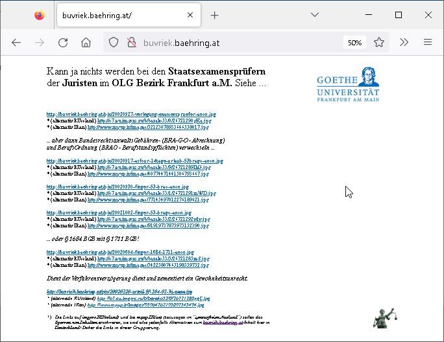Viewport: 444px width, 342px height.
Task: Click the insecure connection padlock icon
Action: tap(130, 42)
